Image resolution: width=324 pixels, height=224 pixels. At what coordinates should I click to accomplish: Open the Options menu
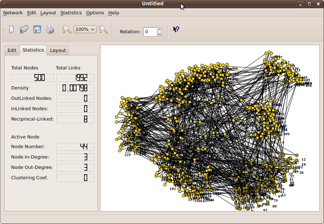pyautogui.click(x=95, y=13)
